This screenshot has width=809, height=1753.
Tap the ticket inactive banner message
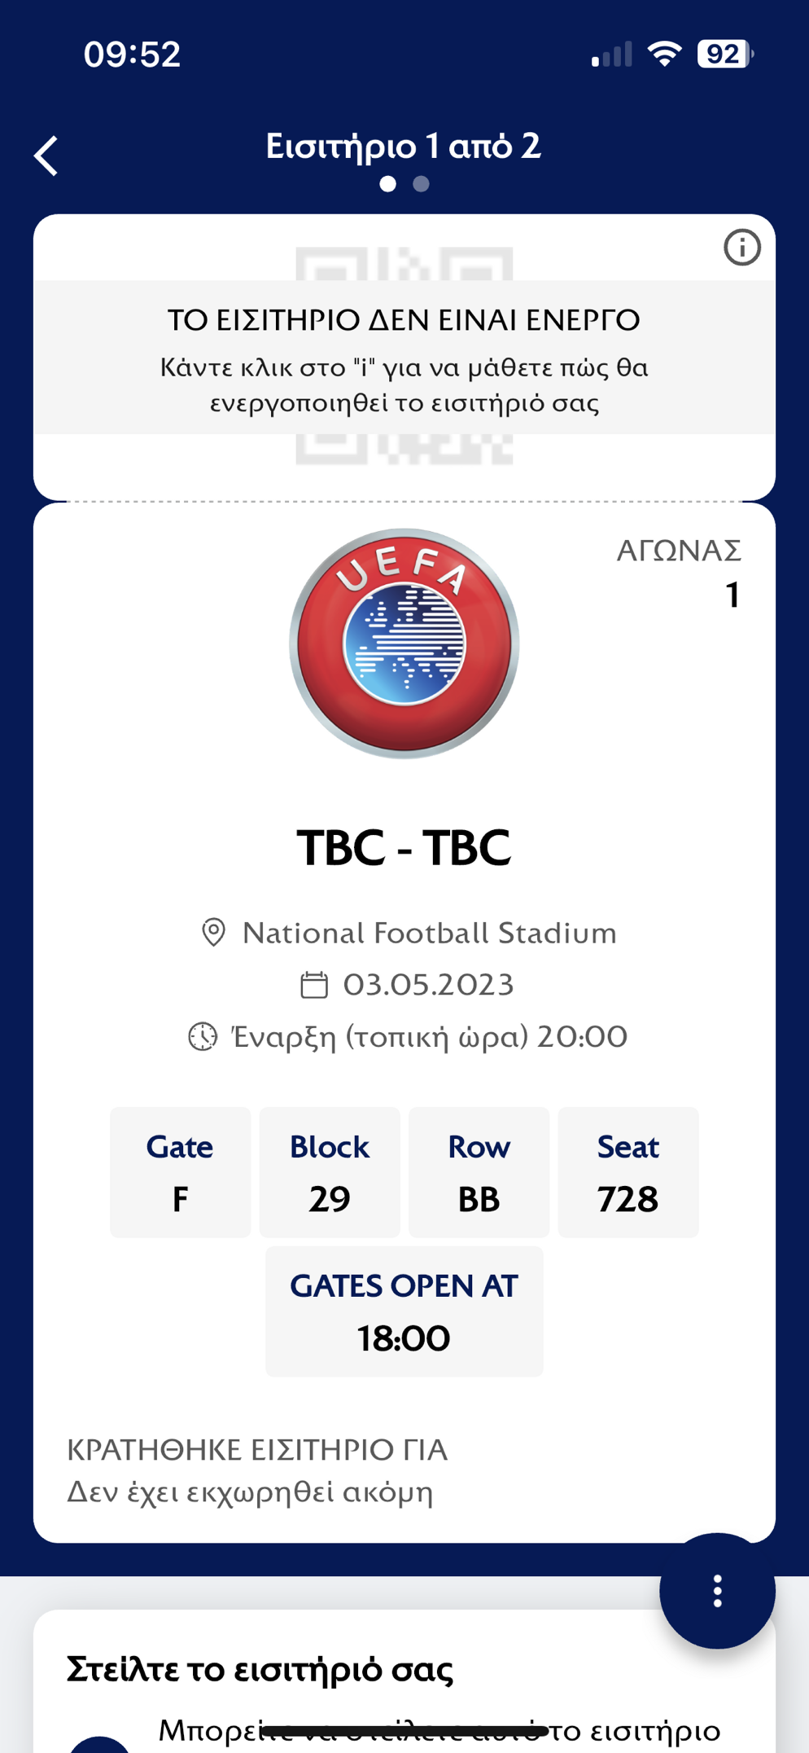404,357
